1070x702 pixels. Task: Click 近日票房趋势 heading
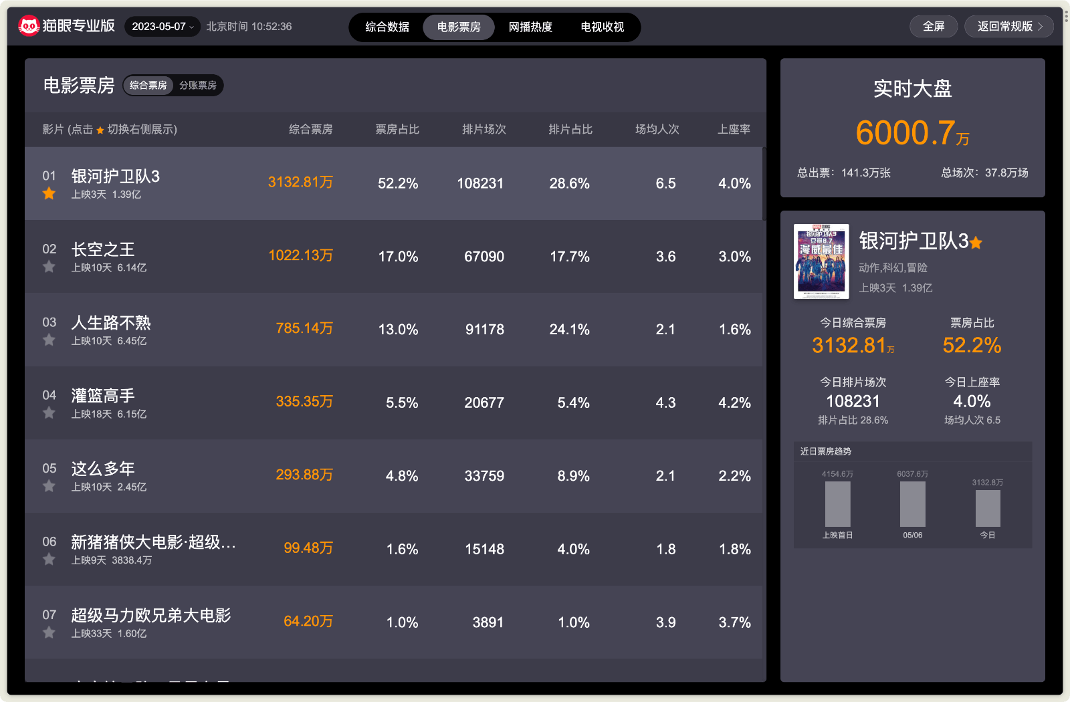[x=826, y=451]
